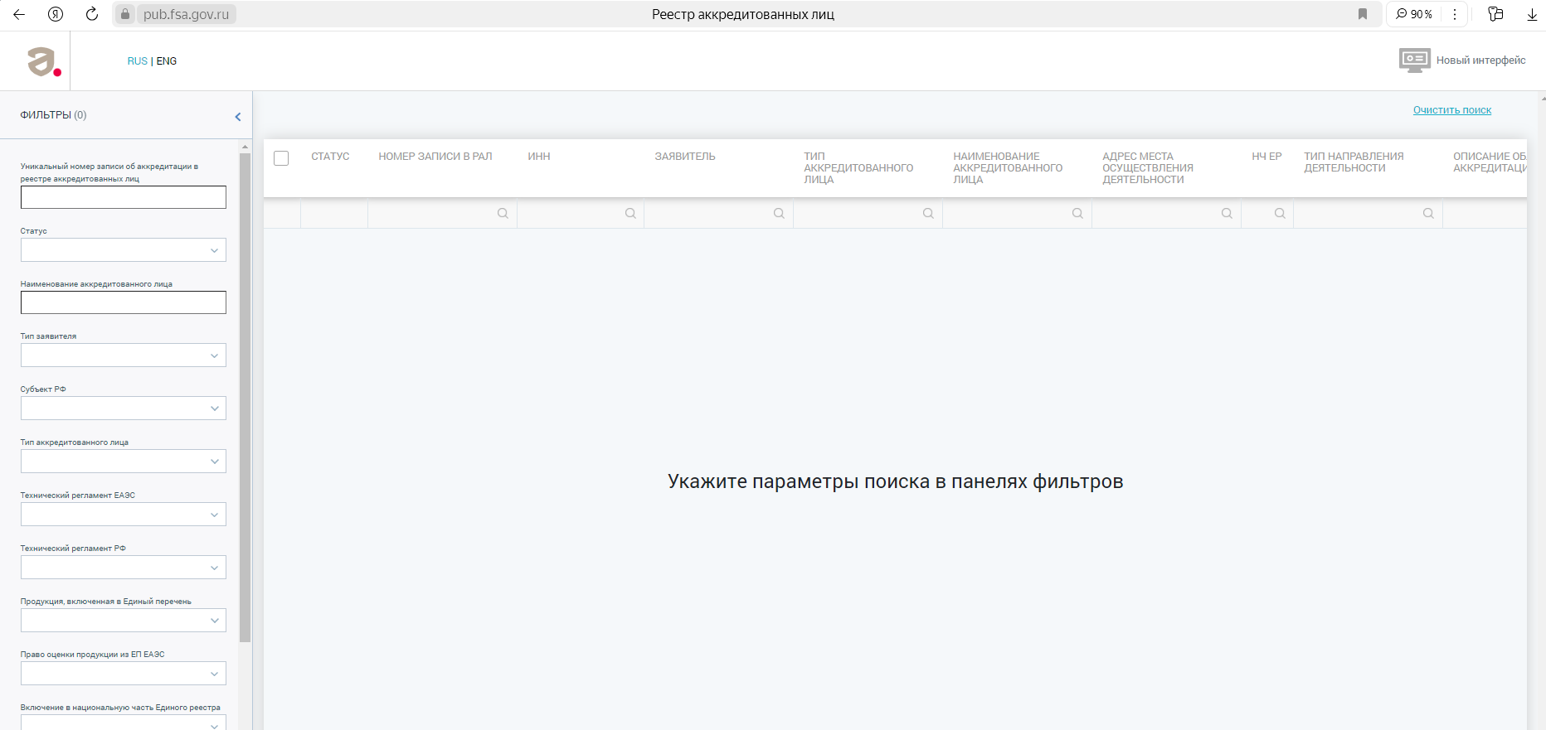Open the Статус filter dropdown
The image size is (1546, 730).
pyautogui.click(x=124, y=250)
